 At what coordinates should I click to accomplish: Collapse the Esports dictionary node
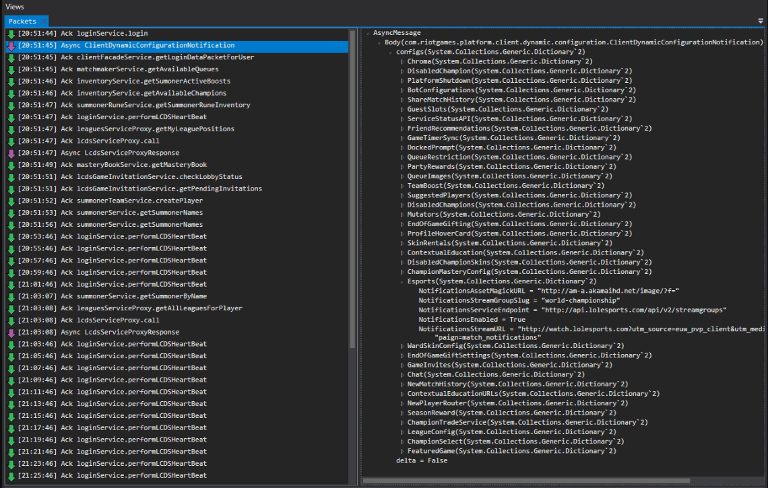point(402,281)
